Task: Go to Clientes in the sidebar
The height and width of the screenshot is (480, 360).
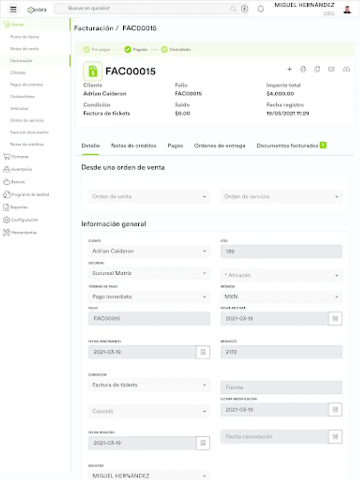Action: pos(18,73)
